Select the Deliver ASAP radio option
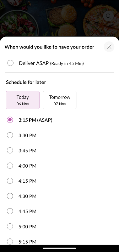119x252 pixels. coord(10,63)
